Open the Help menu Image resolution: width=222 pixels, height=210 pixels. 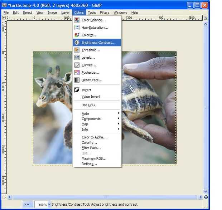click(135, 13)
